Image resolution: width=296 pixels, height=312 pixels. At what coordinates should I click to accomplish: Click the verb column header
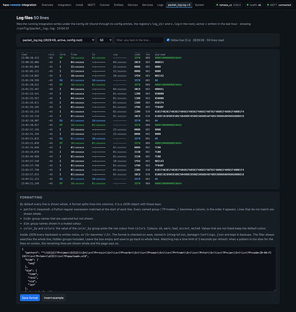click(62, 54)
